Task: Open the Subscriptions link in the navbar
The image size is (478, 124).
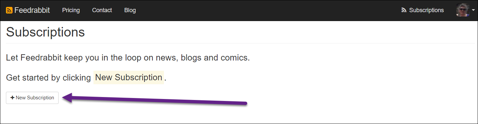Action: point(426,10)
